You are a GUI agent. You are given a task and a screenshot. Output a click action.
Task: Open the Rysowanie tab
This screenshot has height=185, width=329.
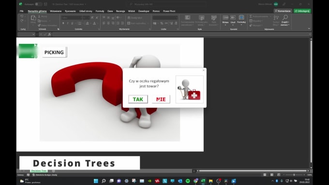(70, 11)
